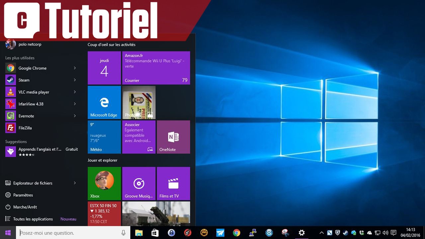Open the Films et TV tile

click(173, 184)
